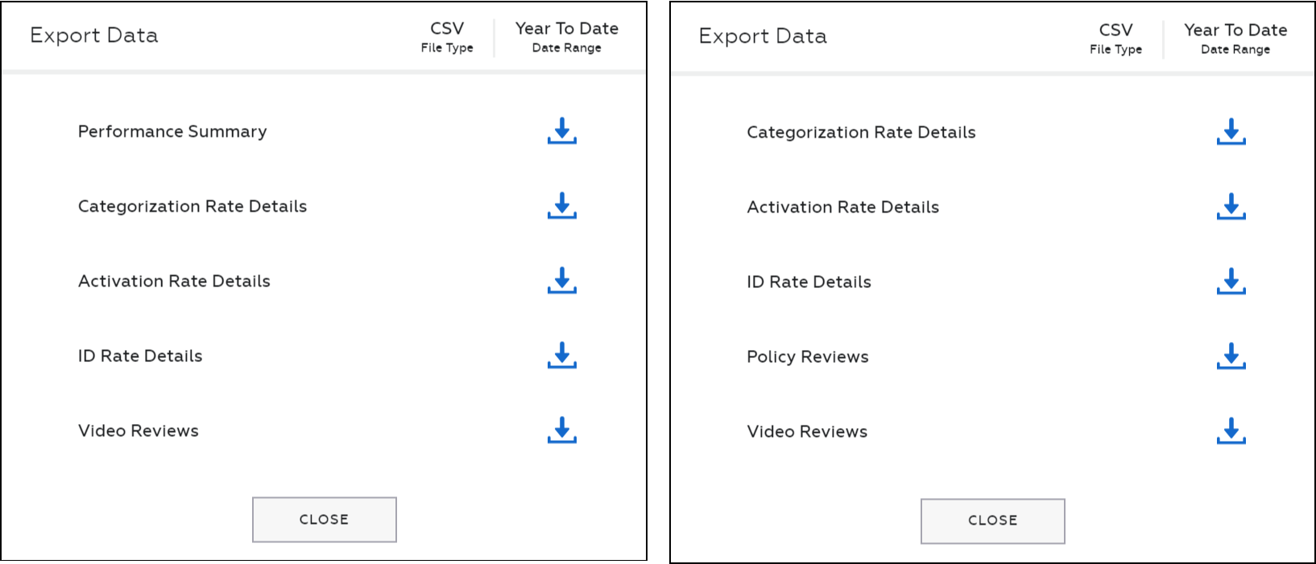Download ID Rate Details in right dialog

pos(1230,282)
